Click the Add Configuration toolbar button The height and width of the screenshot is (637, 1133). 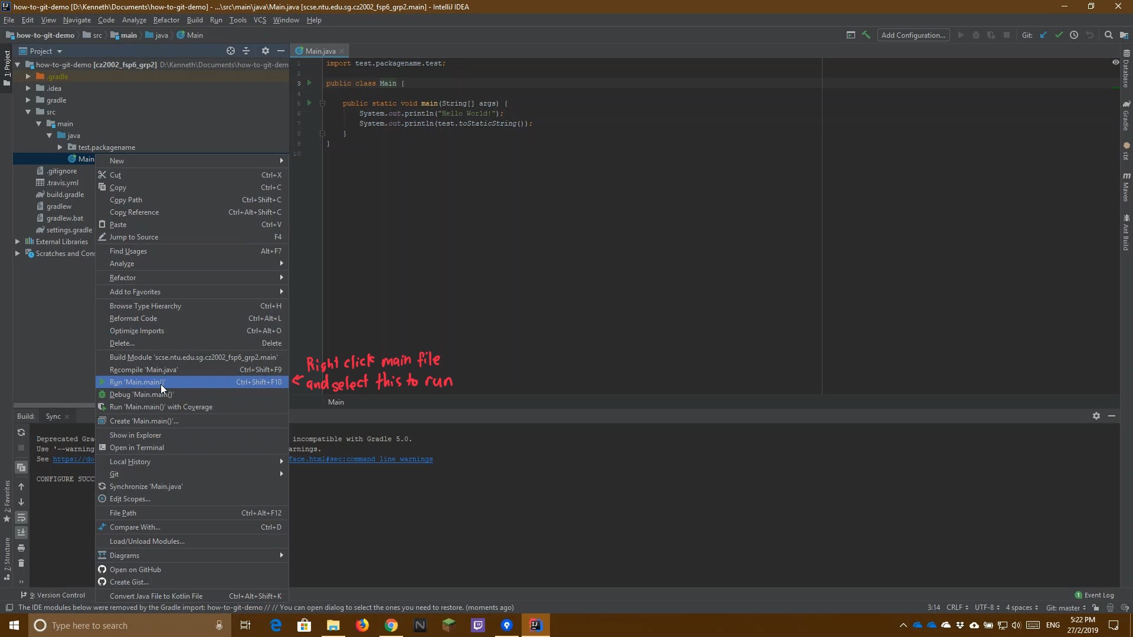913,34
